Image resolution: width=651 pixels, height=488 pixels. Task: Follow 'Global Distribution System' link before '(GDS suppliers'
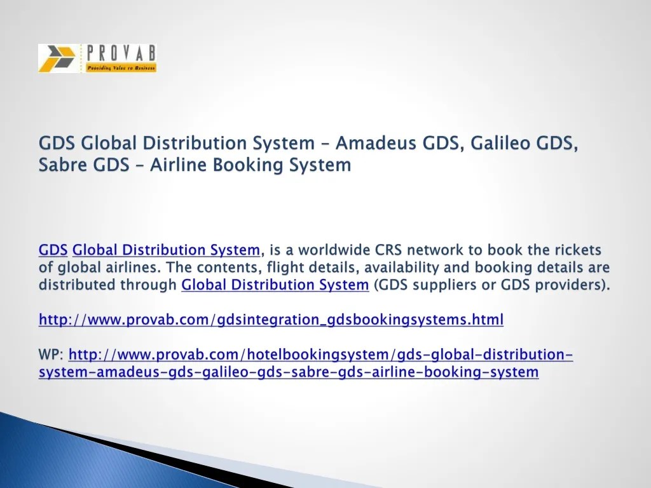tap(275, 285)
